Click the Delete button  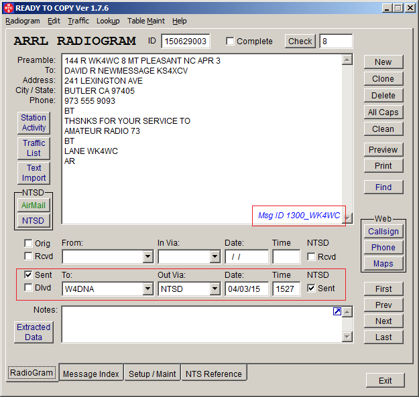click(x=383, y=95)
